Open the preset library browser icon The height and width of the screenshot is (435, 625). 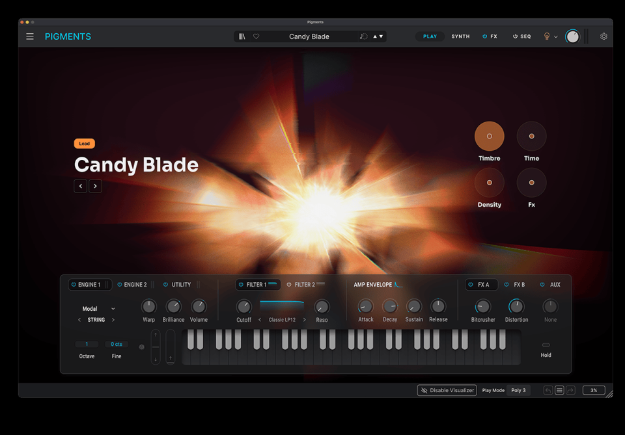[x=242, y=36]
